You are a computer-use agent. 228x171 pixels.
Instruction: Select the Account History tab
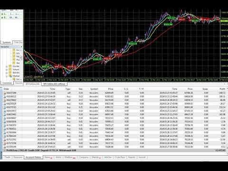(33, 157)
